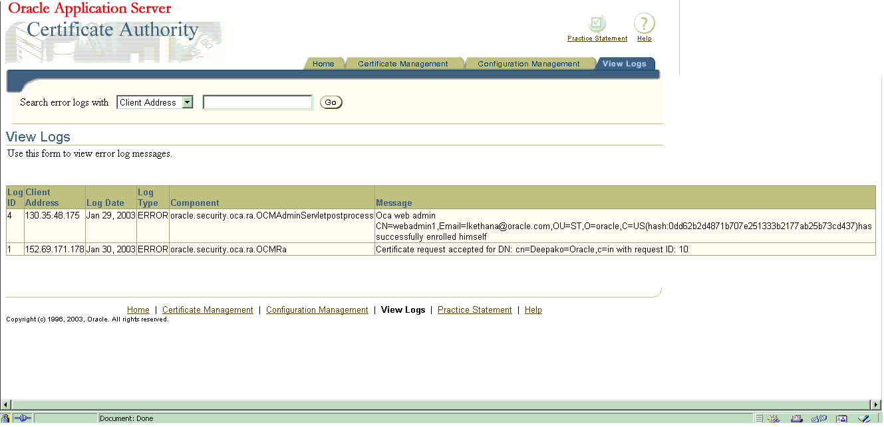This screenshot has height=427, width=884.
Task: Click the footer Home link
Action: coord(138,310)
